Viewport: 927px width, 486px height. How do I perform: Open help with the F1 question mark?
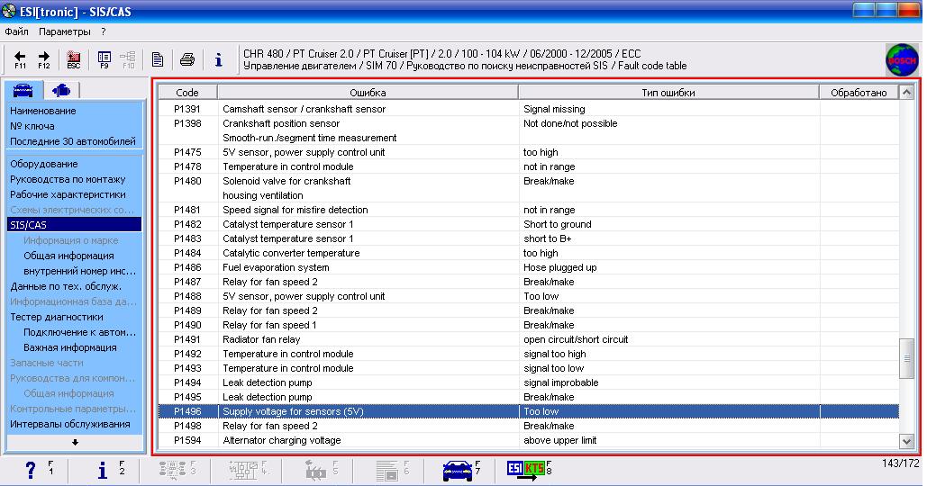31,470
